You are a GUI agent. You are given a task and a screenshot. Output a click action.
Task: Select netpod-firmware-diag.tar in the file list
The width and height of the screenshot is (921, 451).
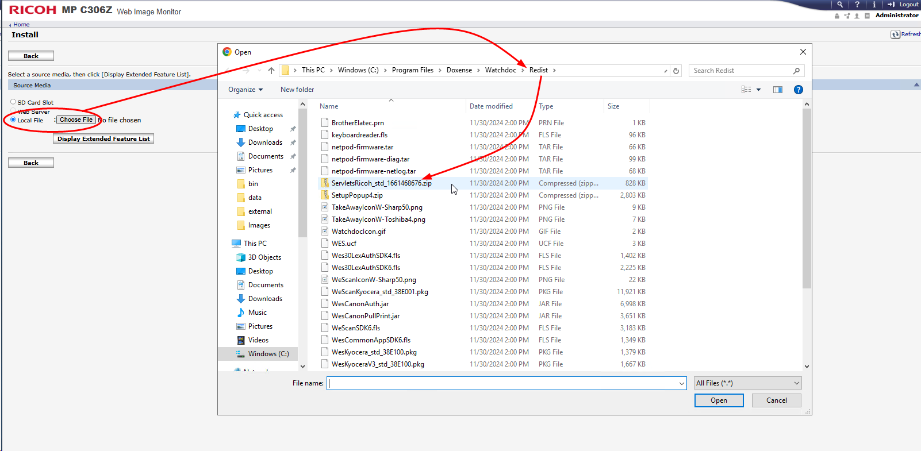(370, 159)
